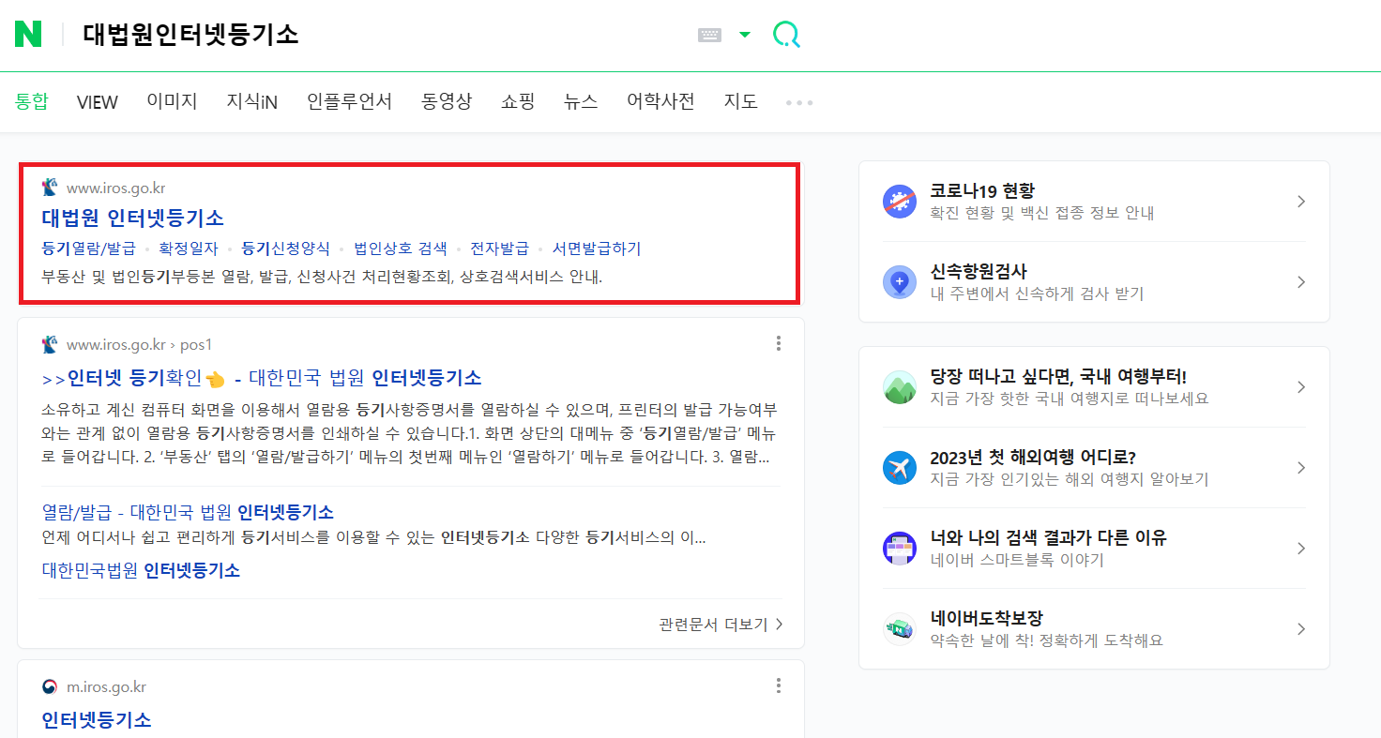Click the search field with 대법원인터넷등기소
Image resolution: width=1381 pixels, height=738 pixels.
tap(375, 35)
